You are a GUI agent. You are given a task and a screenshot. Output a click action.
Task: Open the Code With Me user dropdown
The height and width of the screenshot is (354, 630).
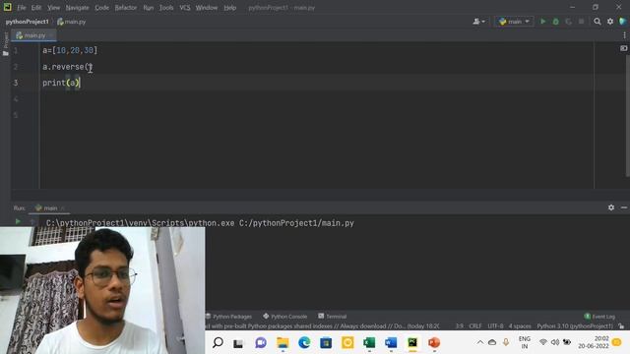[x=478, y=22]
